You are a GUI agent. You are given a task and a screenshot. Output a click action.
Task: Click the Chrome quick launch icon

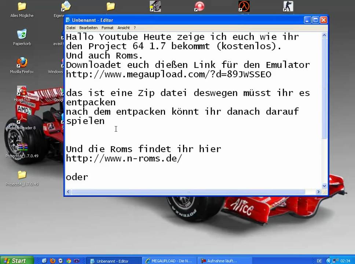(x=69, y=261)
